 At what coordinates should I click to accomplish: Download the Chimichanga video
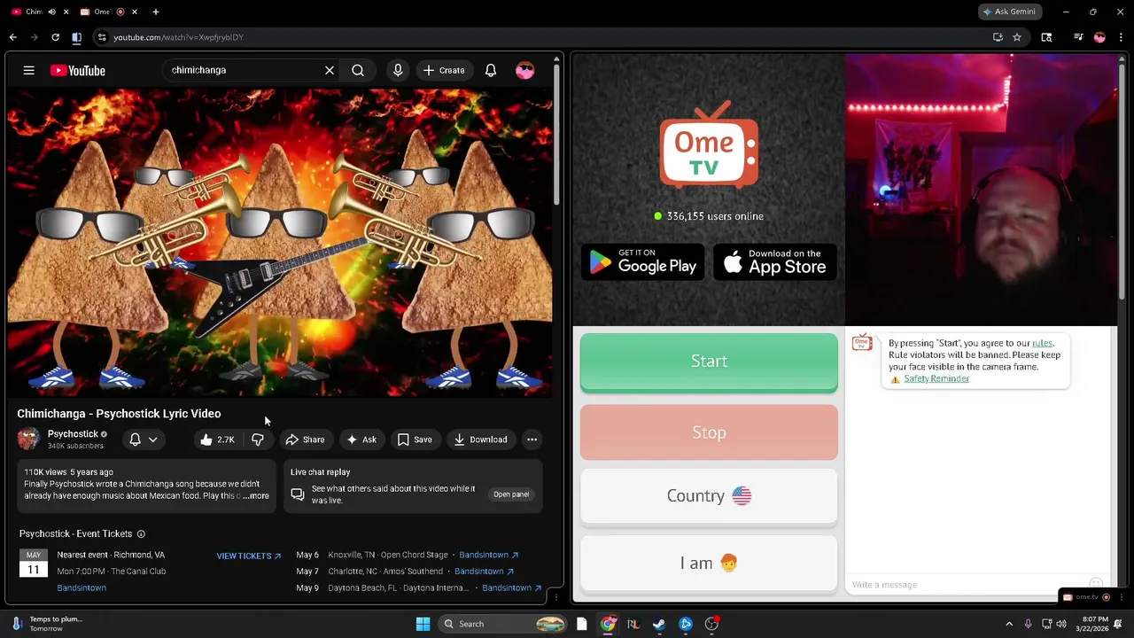(x=480, y=440)
